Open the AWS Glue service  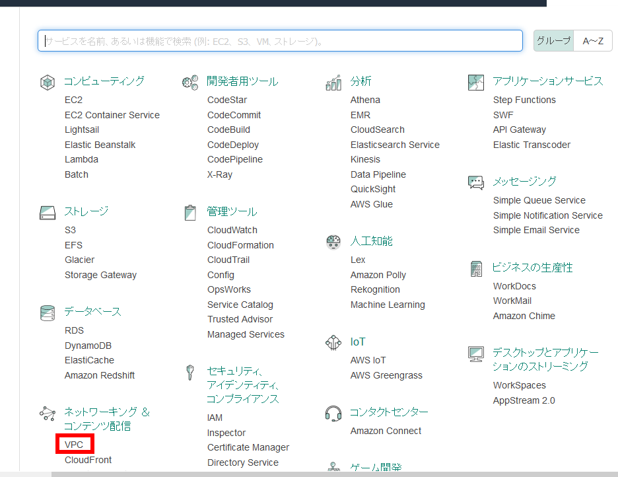click(x=372, y=204)
